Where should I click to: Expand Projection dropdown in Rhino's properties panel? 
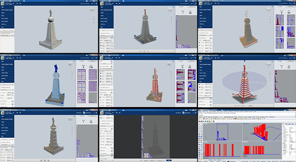click(292, 132)
